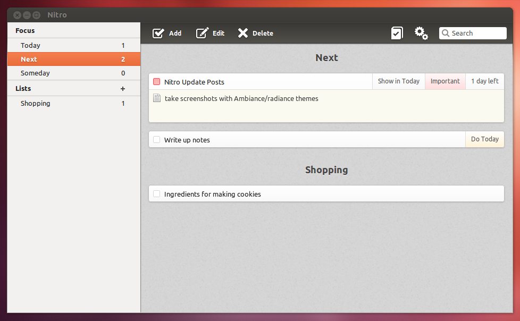Click the Show in Today button

tap(399, 81)
